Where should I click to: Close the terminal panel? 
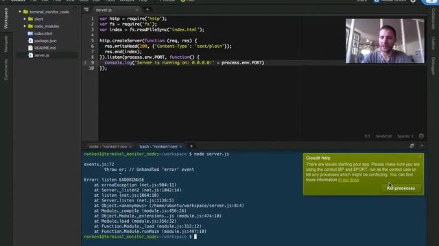[422, 146]
